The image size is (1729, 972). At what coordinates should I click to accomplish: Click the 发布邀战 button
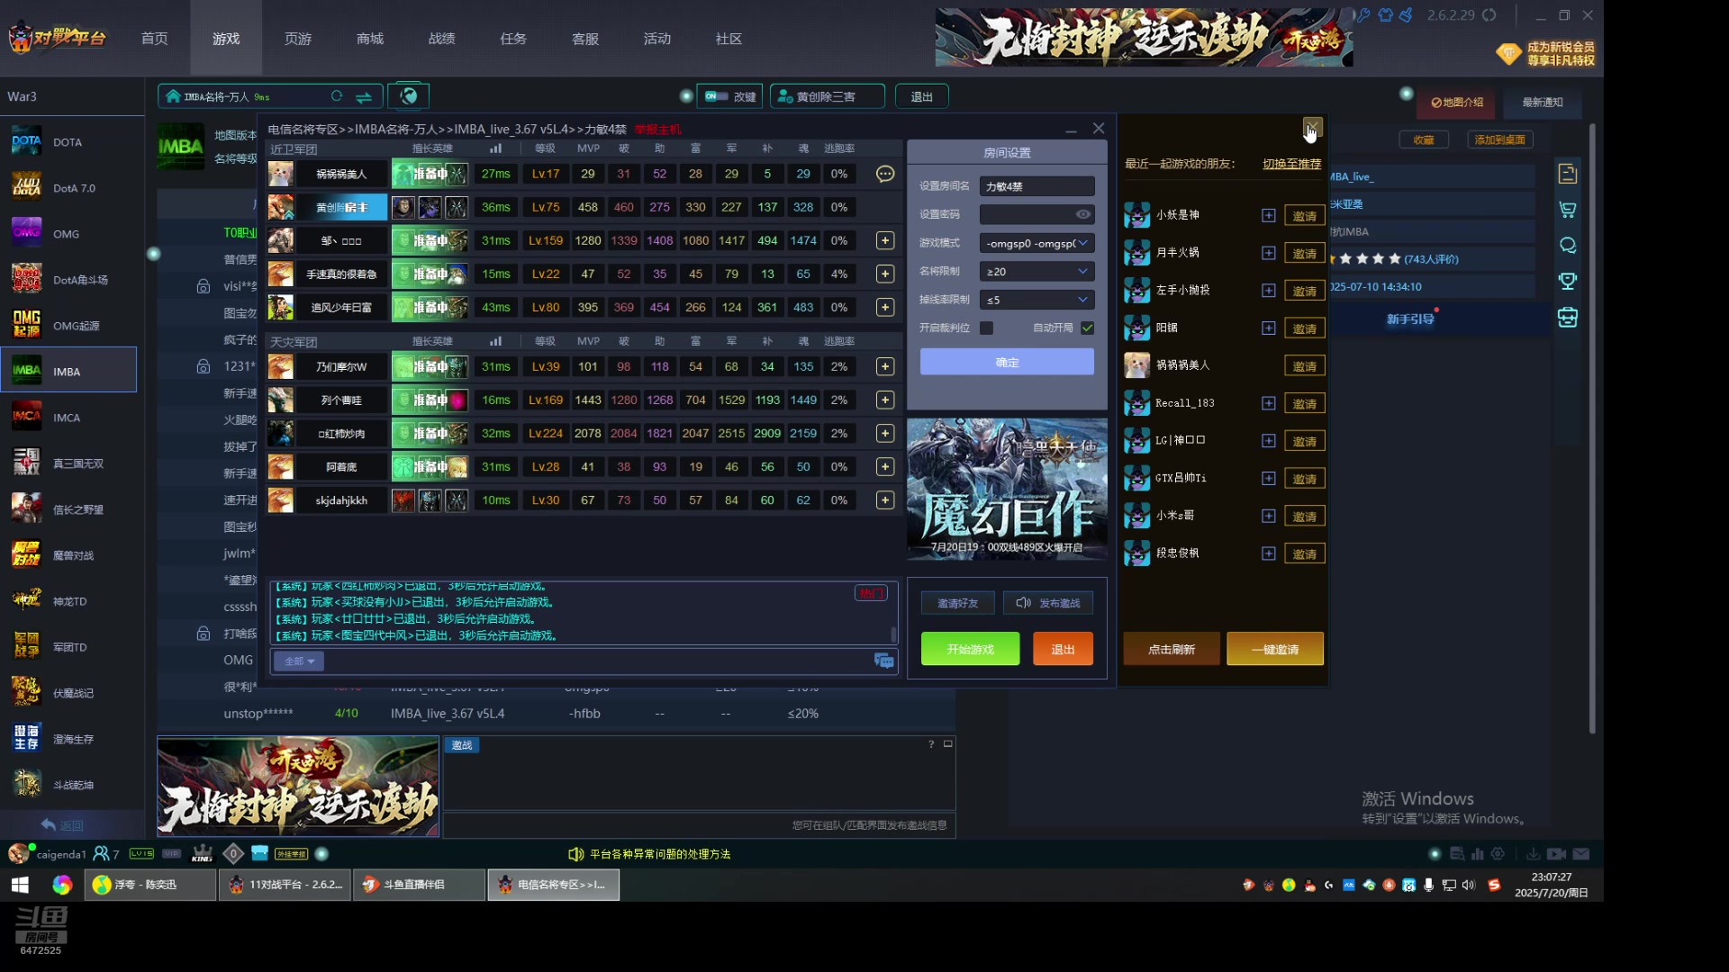coord(1048,603)
